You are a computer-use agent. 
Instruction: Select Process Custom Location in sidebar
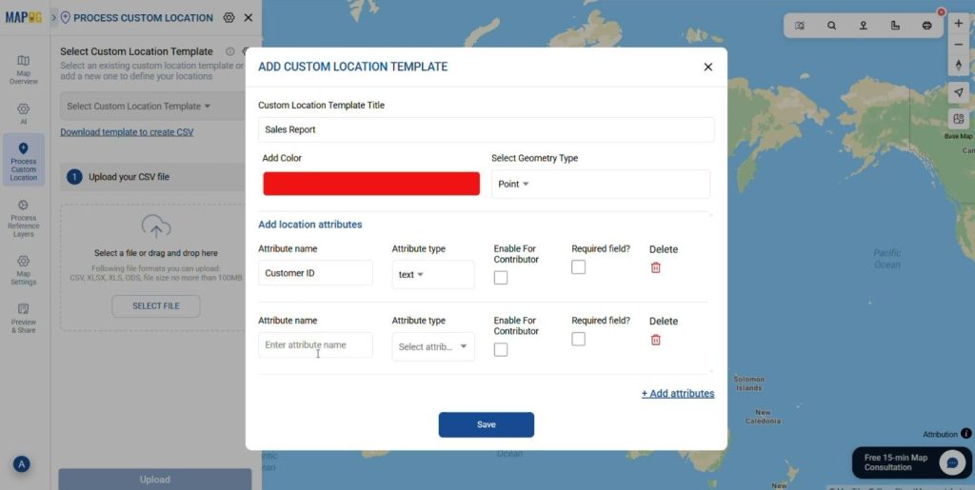pyautogui.click(x=23, y=160)
